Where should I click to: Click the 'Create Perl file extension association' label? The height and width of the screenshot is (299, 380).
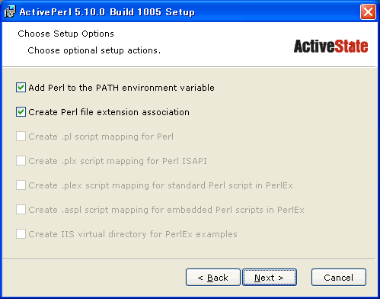109,112
